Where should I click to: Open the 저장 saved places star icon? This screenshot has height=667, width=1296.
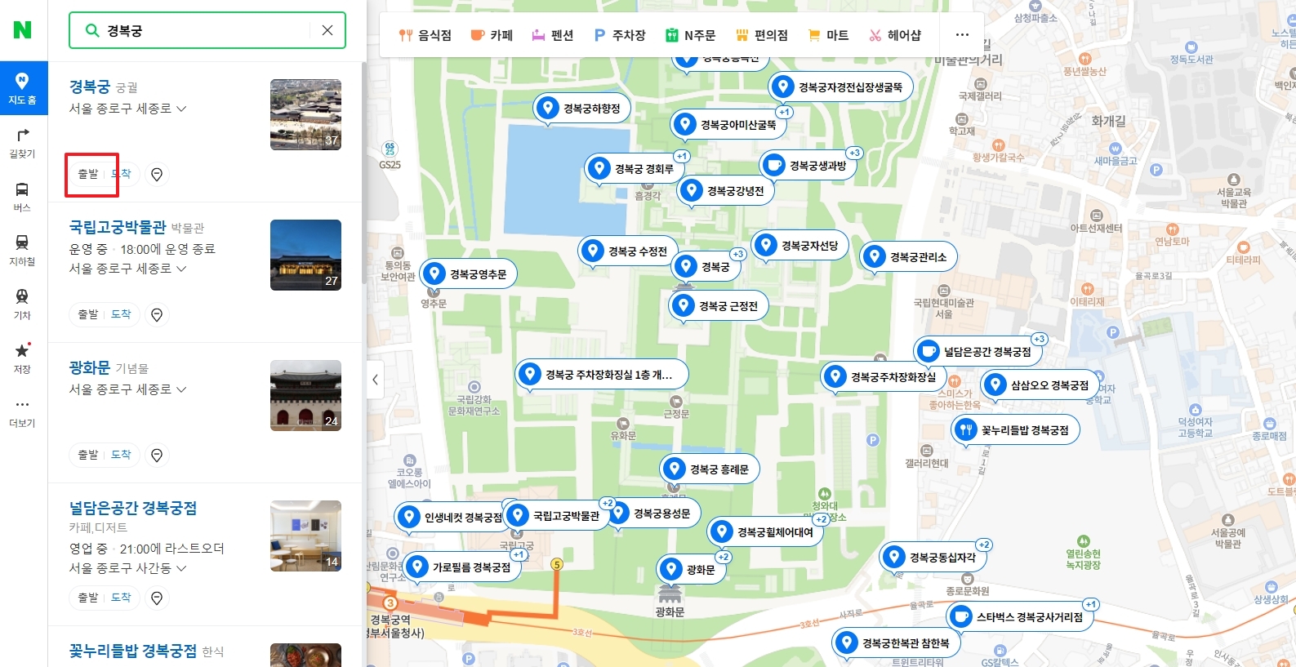(x=23, y=358)
